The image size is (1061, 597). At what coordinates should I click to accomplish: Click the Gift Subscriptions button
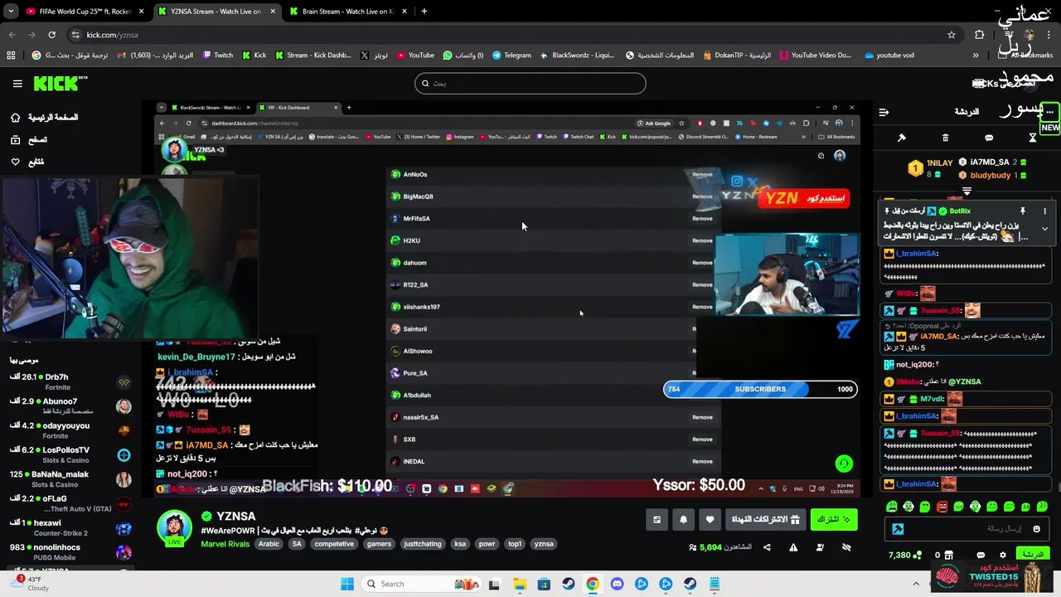click(x=764, y=520)
